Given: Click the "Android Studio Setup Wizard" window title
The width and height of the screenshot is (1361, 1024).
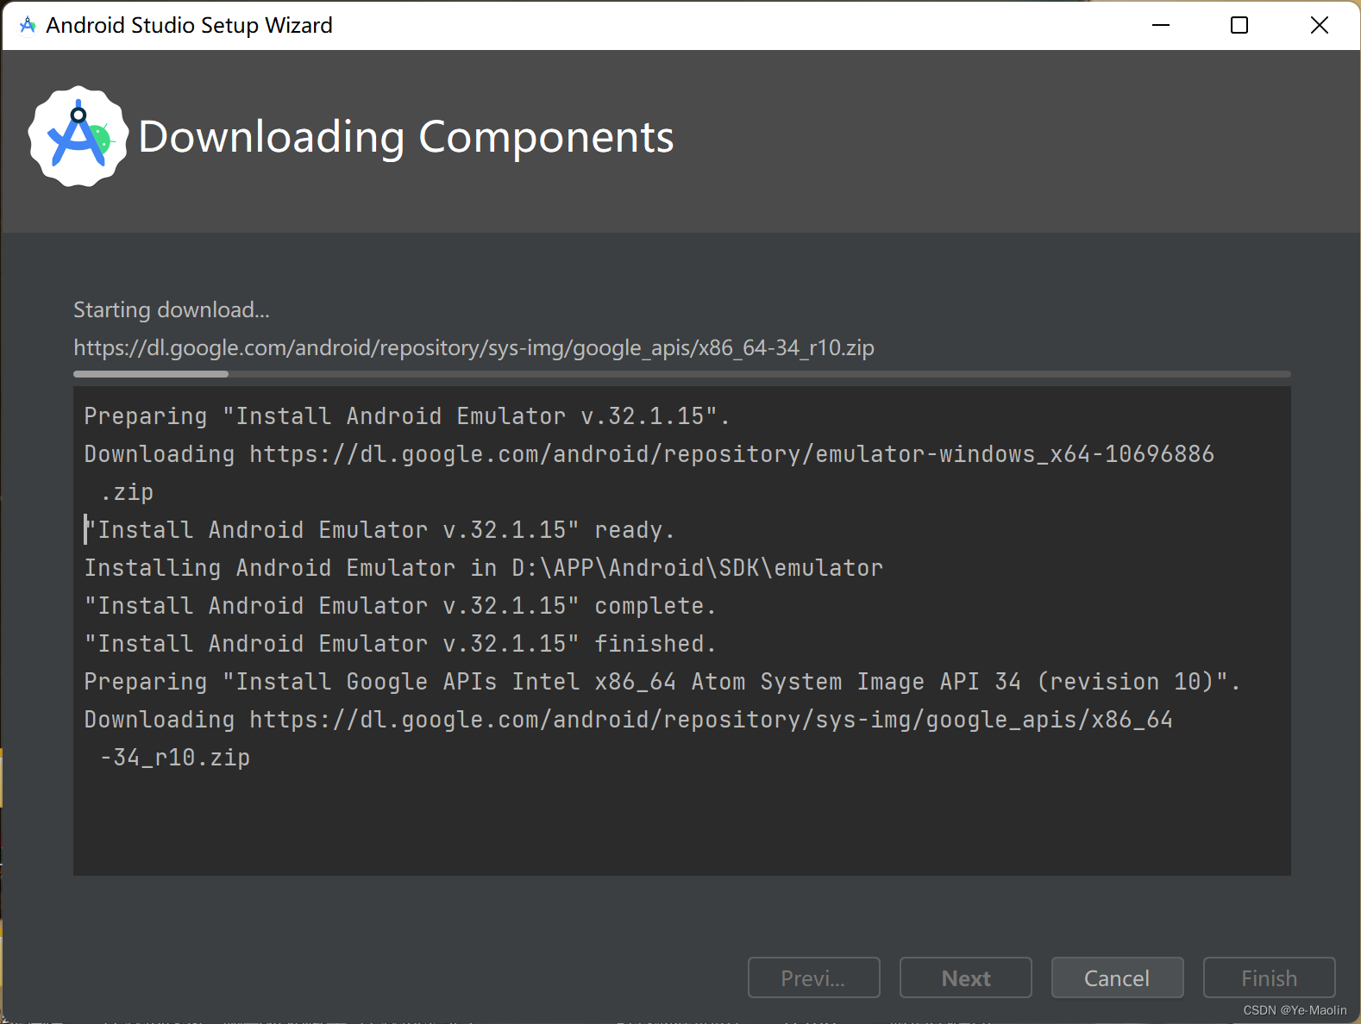Looking at the screenshot, I should point(189,25).
